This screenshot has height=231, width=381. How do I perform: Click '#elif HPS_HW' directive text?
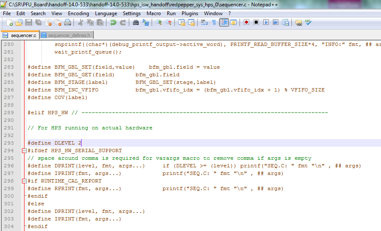click(48, 113)
